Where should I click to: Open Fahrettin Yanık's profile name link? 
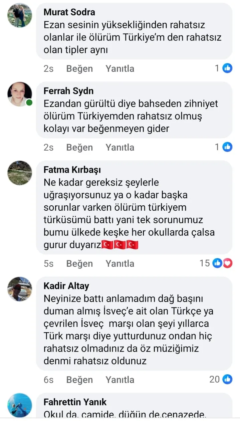click(75, 402)
